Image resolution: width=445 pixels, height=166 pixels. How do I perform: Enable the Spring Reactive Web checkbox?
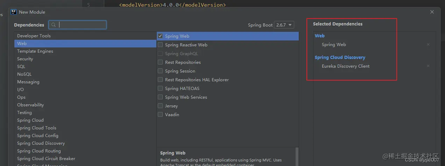160,45
